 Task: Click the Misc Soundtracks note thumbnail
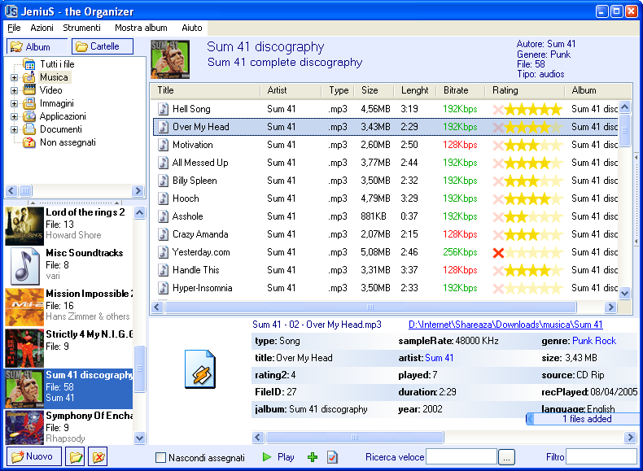tap(24, 267)
